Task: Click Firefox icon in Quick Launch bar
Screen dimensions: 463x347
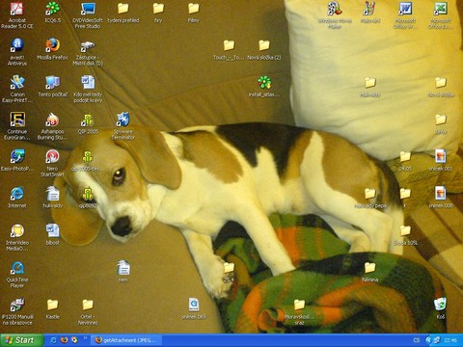Action: coord(64,340)
